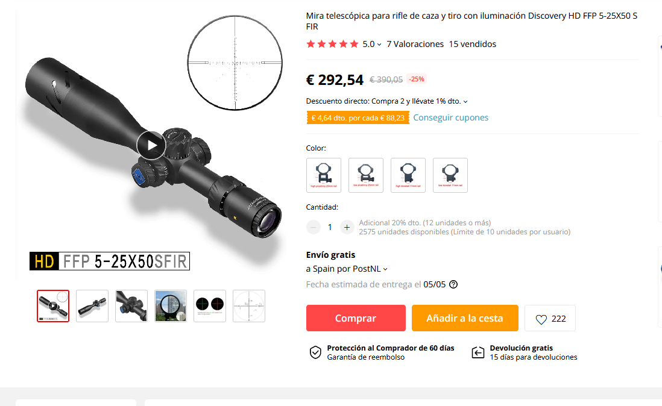
Task: Click the five-star rating icons
Action: 332,44
